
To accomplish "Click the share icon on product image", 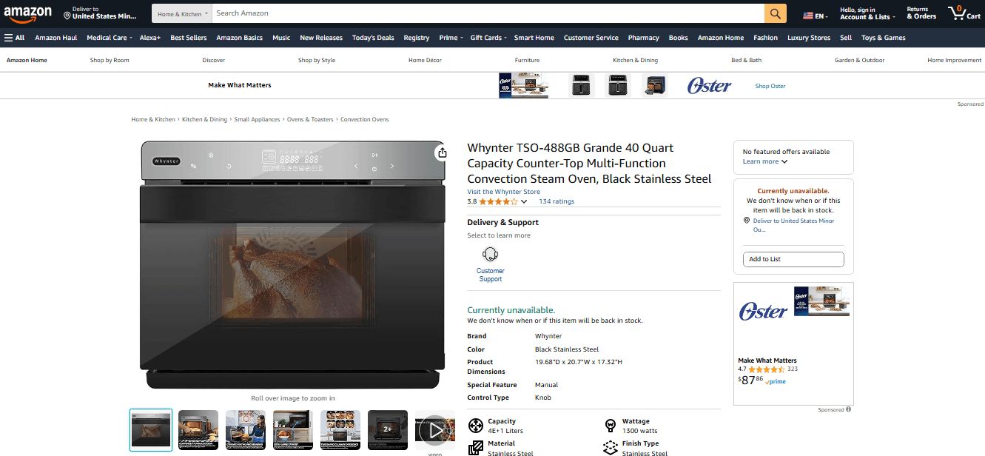I will click(442, 152).
